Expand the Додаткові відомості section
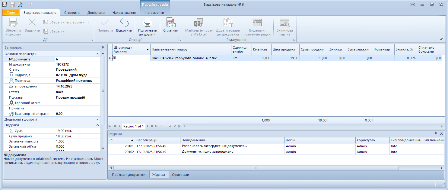This screenshot has height=190, width=448. pyautogui.click(x=97, y=119)
